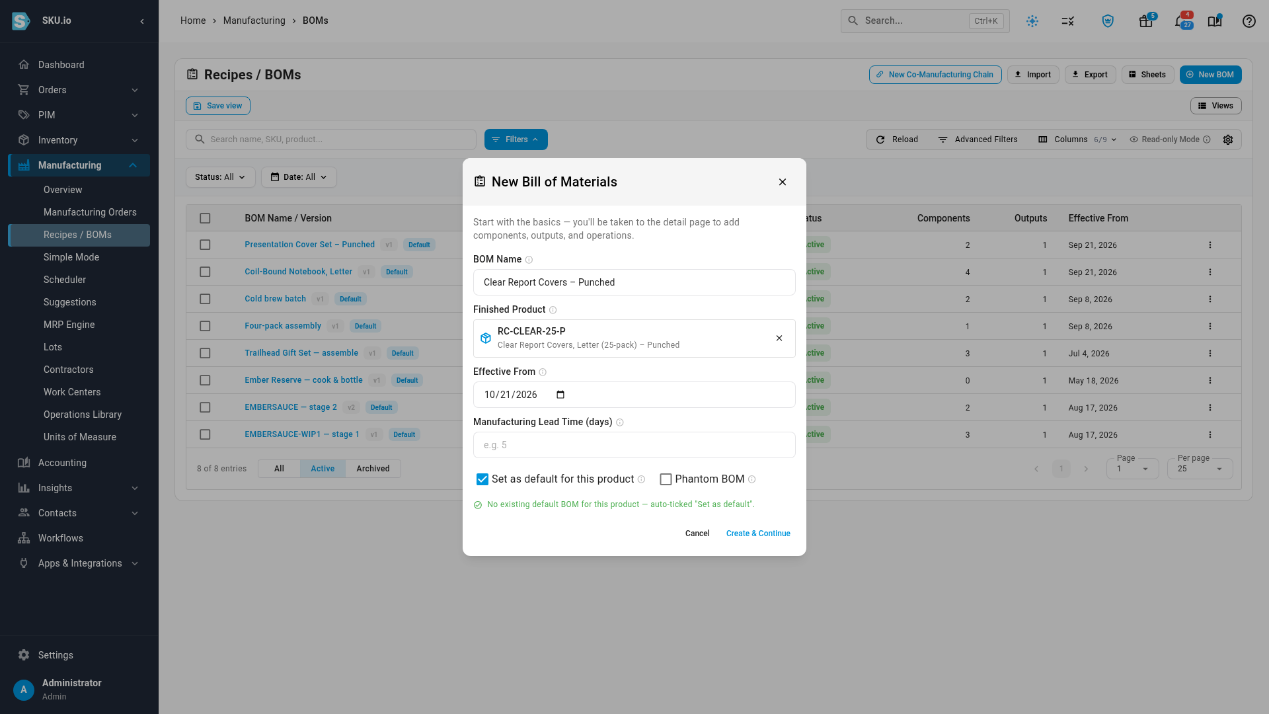Open the gift box rewards icon
Image resolution: width=1269 pixels, height=714 pixels.
pos(1145,21)
